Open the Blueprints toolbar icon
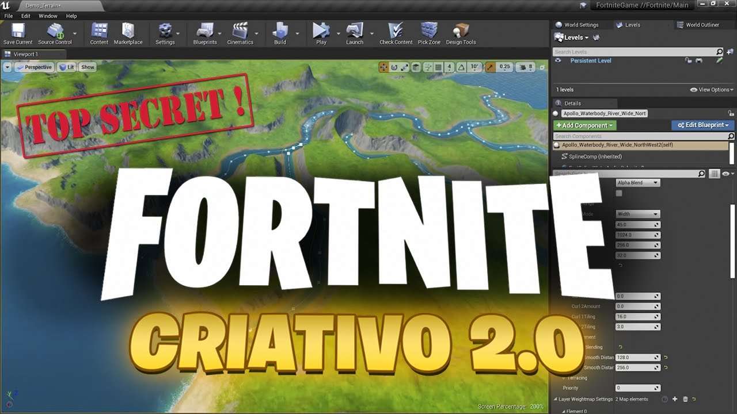The image size is (737, 414). coord(205,33)
